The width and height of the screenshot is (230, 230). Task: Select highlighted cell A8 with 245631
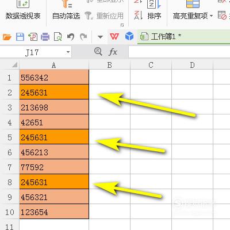pyautogui.click(x=54, y=182)
